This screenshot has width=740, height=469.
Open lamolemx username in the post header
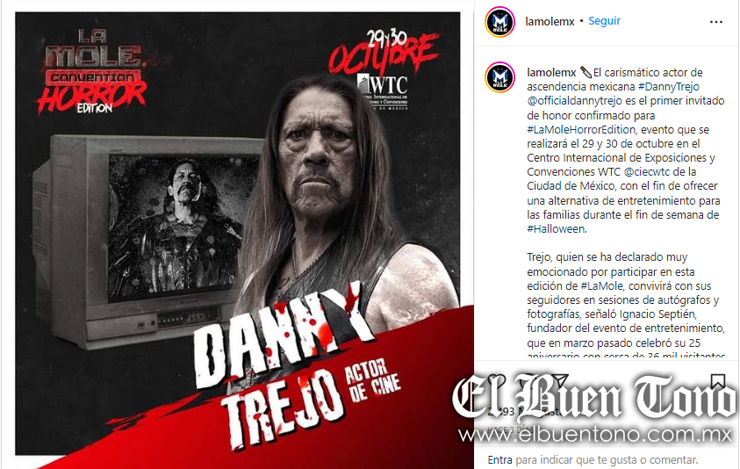[x=550, y=22]
